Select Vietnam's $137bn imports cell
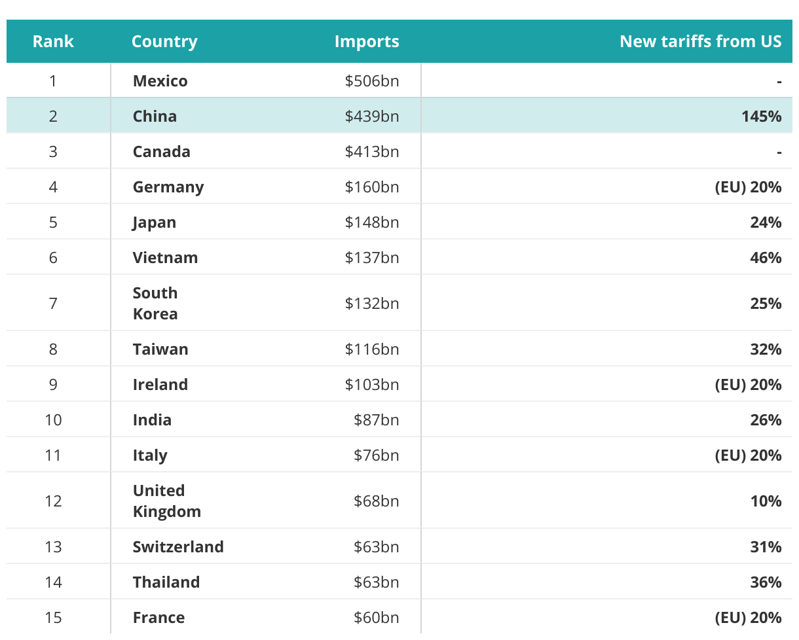 click(x=372, y=258)
